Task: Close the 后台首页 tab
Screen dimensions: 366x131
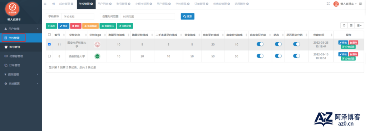Action: click(x=72, y=4)
